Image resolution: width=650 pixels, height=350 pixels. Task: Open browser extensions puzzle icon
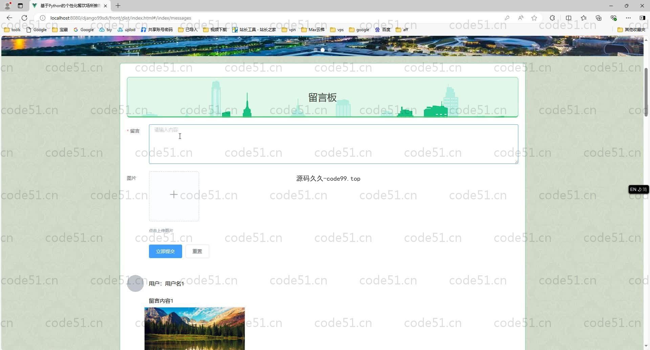coord(552,18)
